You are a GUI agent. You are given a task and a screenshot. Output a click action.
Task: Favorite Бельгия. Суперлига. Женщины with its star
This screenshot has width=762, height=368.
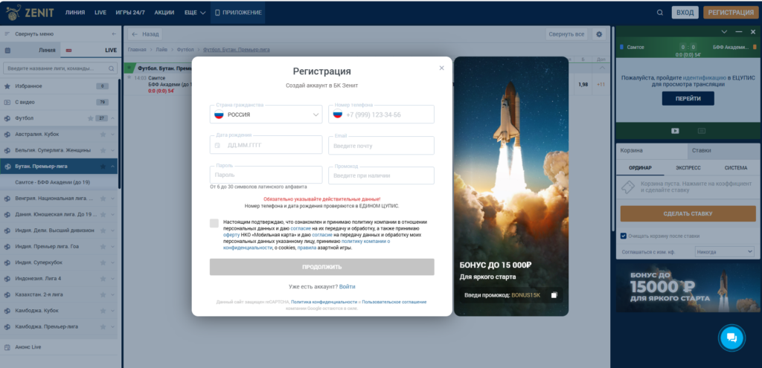(103, 150)
